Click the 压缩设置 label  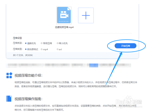click(x=17, y=38)
